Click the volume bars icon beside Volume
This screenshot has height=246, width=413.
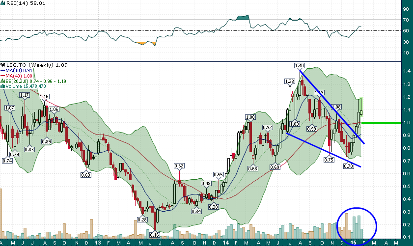coord(2,86)
